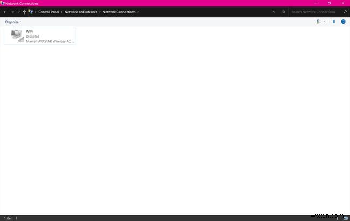Change your view icon
This screenshot has height=221, width=350.
319,22
